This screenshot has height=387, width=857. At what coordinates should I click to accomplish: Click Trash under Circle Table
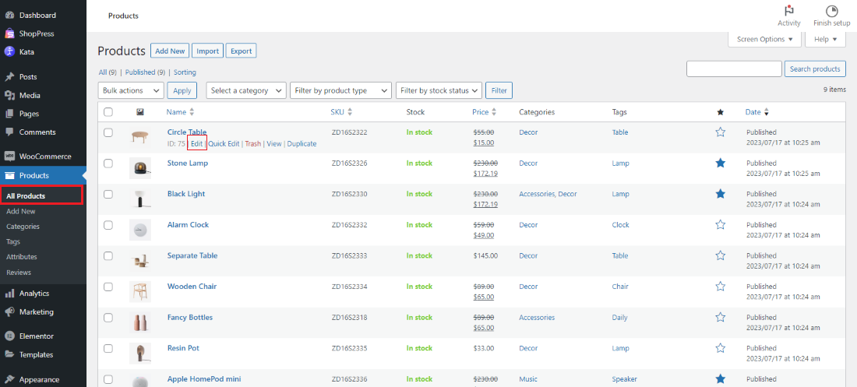[x=253, y=144]
